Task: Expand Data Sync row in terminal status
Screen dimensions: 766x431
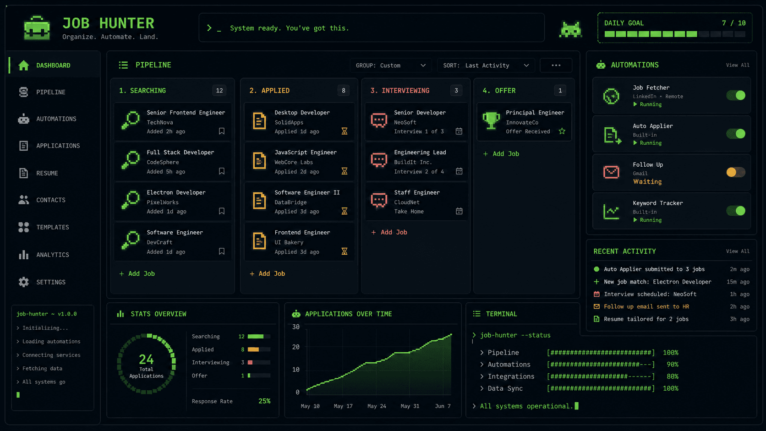Action: click(482, 388)
